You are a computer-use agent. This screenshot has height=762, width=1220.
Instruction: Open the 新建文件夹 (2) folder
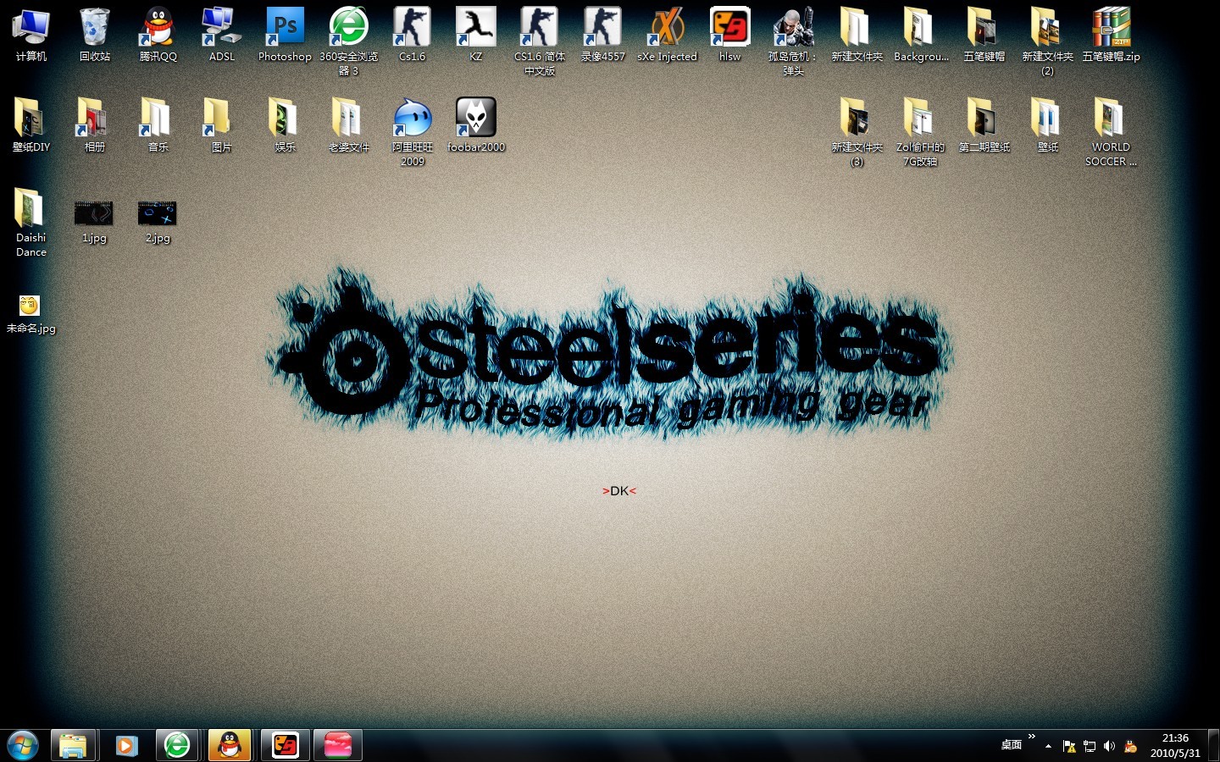coord(1048,42)
